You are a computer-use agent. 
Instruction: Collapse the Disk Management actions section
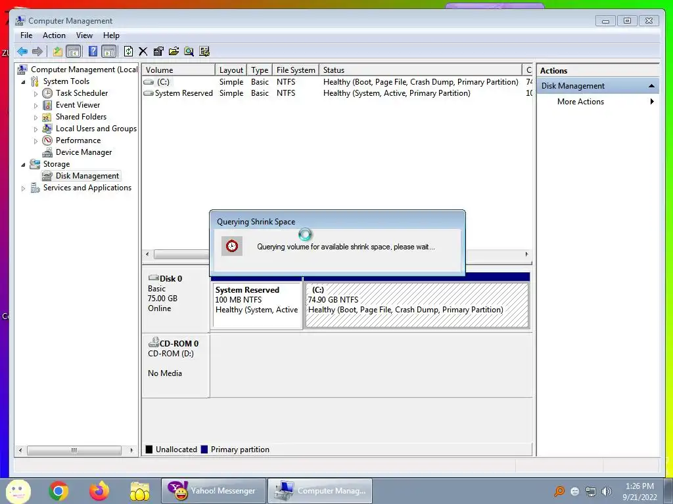tap(651, 86)
